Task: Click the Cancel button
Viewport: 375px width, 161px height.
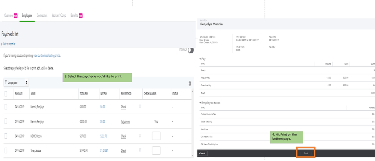Action: point(202,153)
